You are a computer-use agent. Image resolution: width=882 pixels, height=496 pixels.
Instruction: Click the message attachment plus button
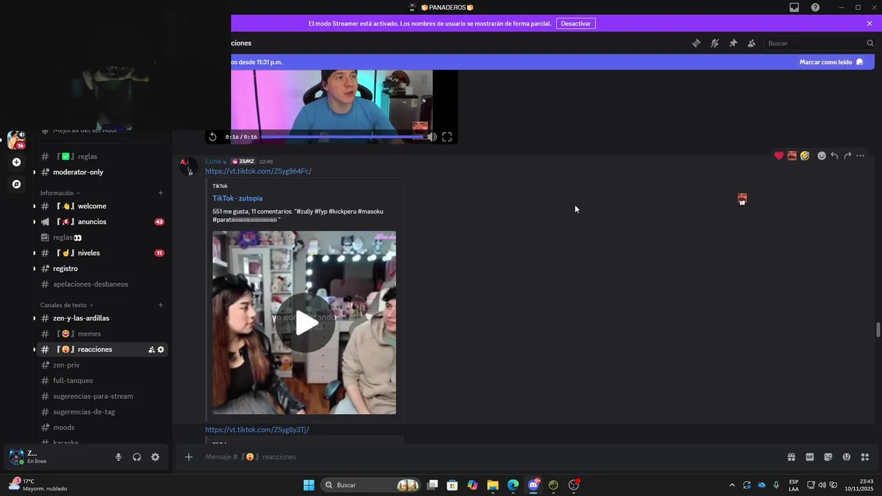pos(189,457)
